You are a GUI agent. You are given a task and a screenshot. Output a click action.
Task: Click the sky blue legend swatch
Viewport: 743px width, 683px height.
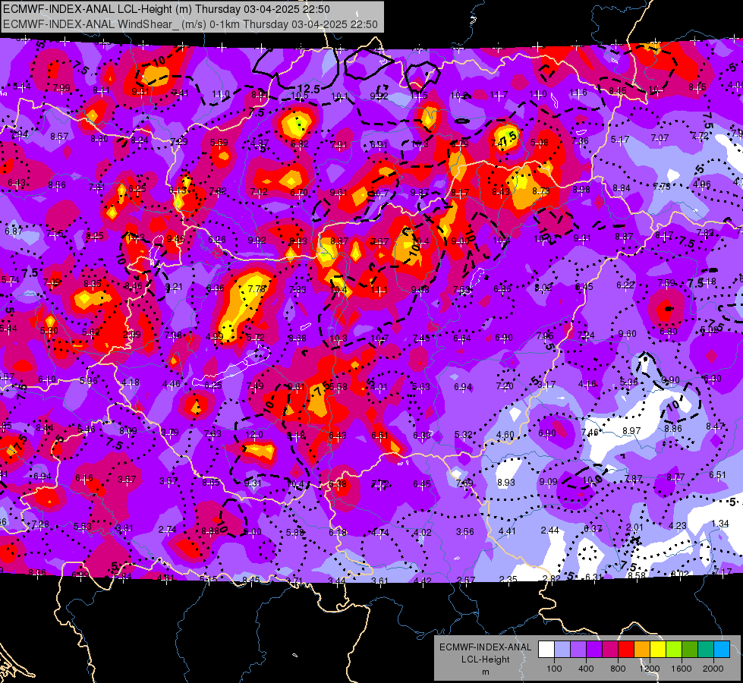pyautogui.click(x=722, y=650)
